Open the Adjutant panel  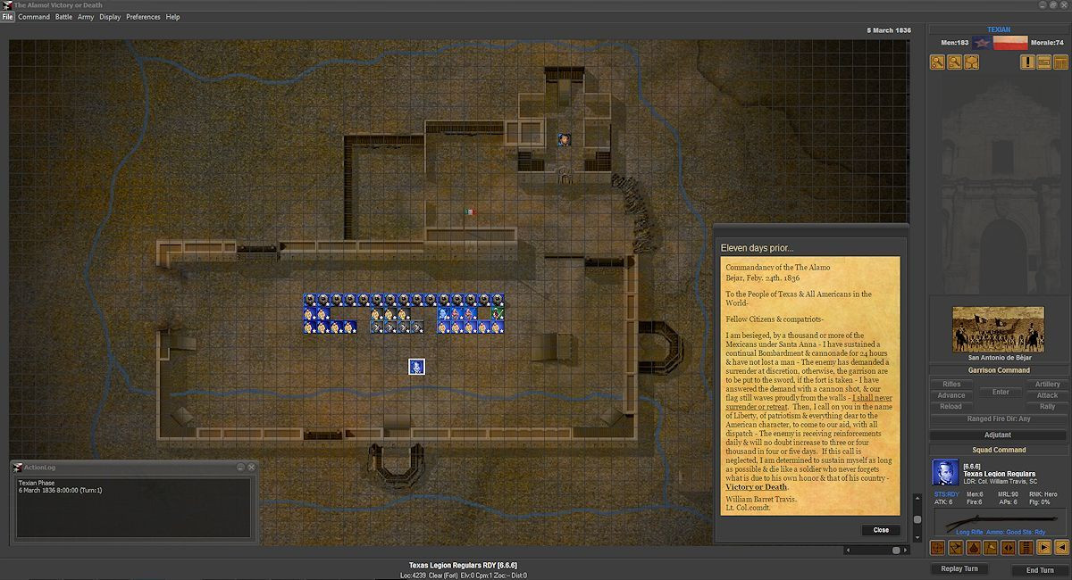click(x=999, y=435)
